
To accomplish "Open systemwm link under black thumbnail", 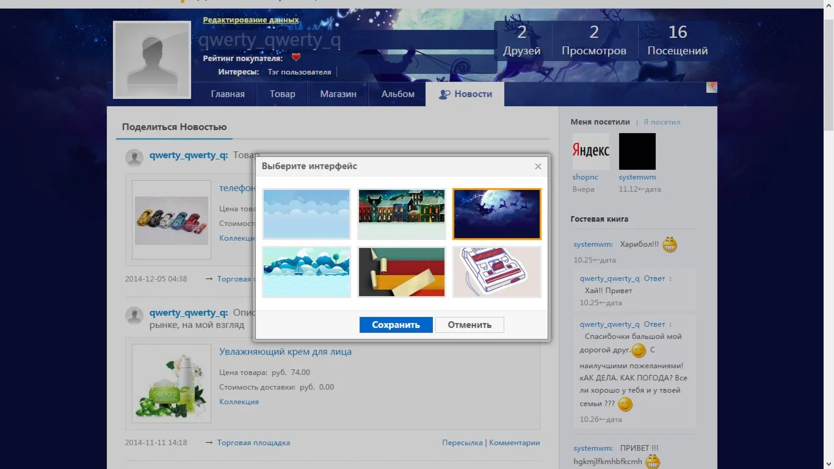I will [637, 177].
